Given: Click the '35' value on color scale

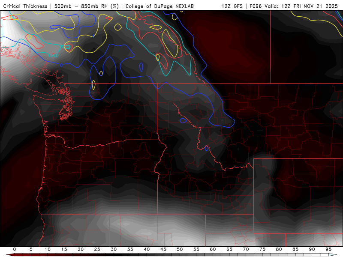Looking at the screenshot, I should pyautogui.click(x=130, y=249).
